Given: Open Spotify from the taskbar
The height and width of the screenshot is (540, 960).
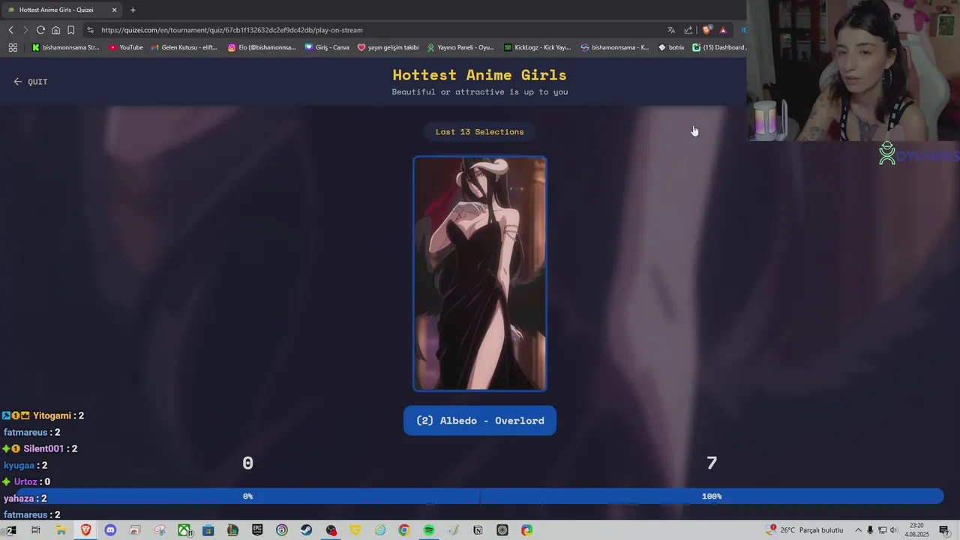Looking at the screenshot, I should tap(429, 530).
